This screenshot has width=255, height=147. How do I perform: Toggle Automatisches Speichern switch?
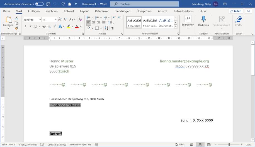[x=40, y=4]
